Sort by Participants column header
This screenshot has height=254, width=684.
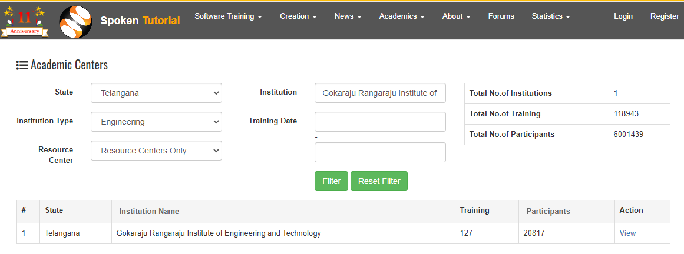point(548,211)
